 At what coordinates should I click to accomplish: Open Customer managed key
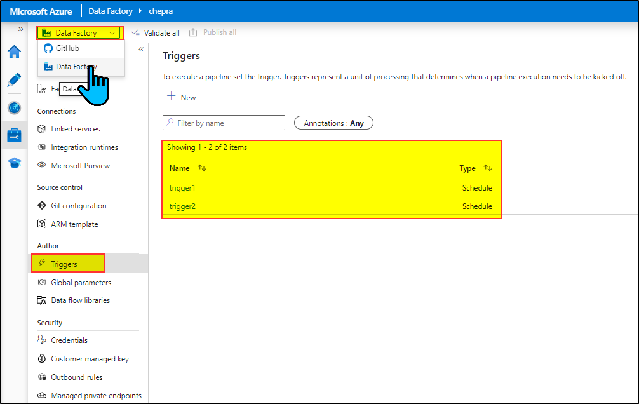click(x=90, y=359)
